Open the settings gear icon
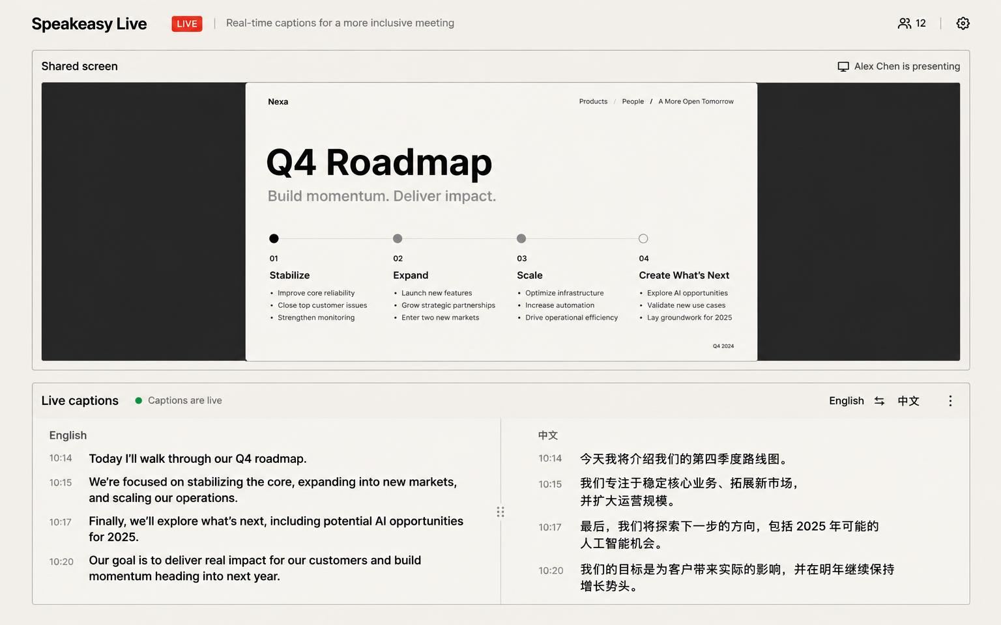 [963, 23]
